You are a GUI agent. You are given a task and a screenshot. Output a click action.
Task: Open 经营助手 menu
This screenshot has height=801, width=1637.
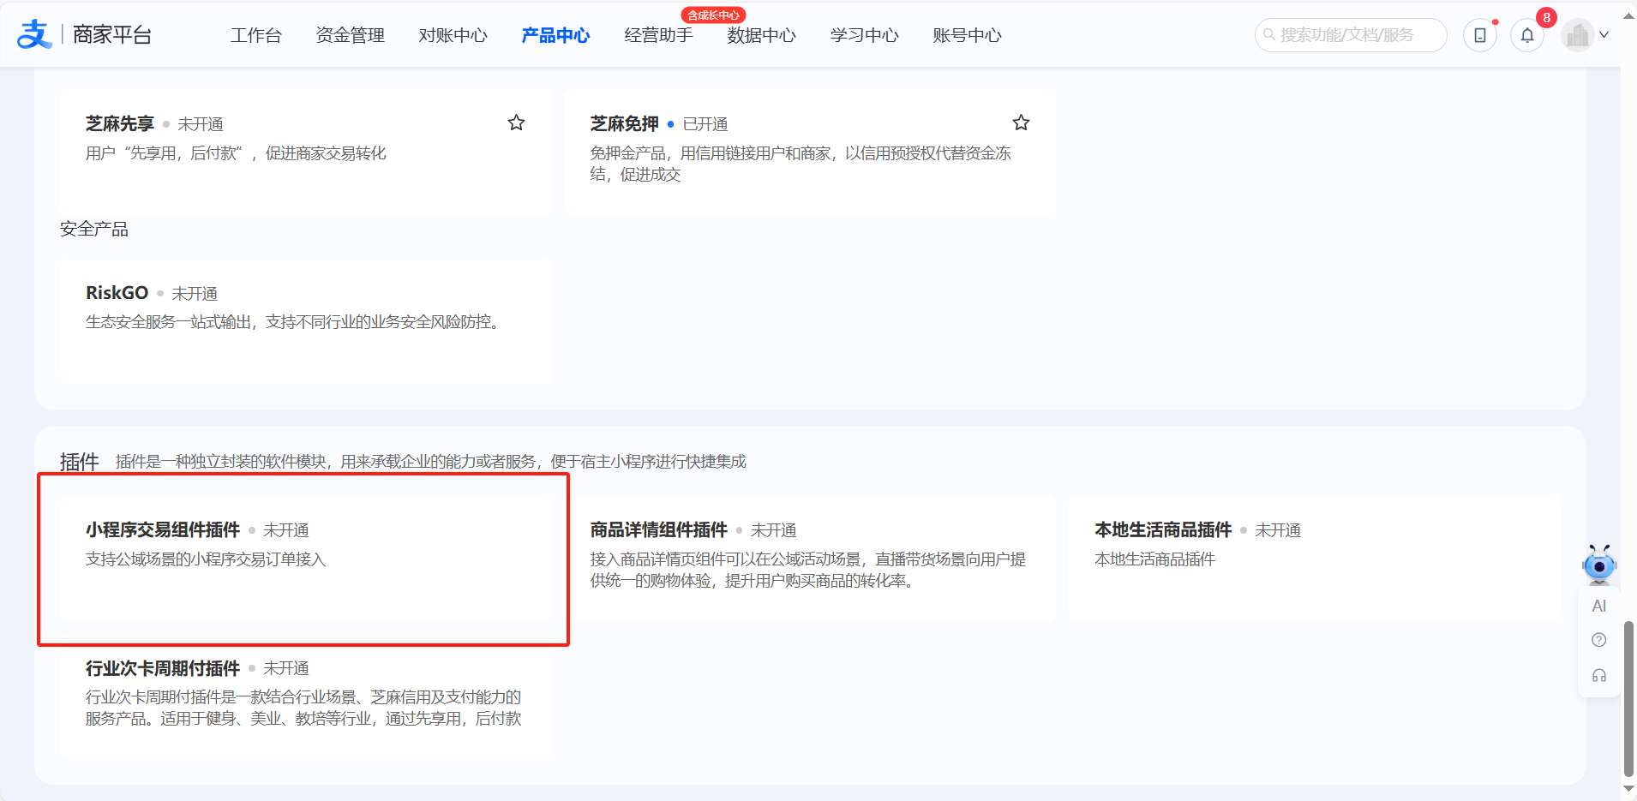(x=658, y=35)
